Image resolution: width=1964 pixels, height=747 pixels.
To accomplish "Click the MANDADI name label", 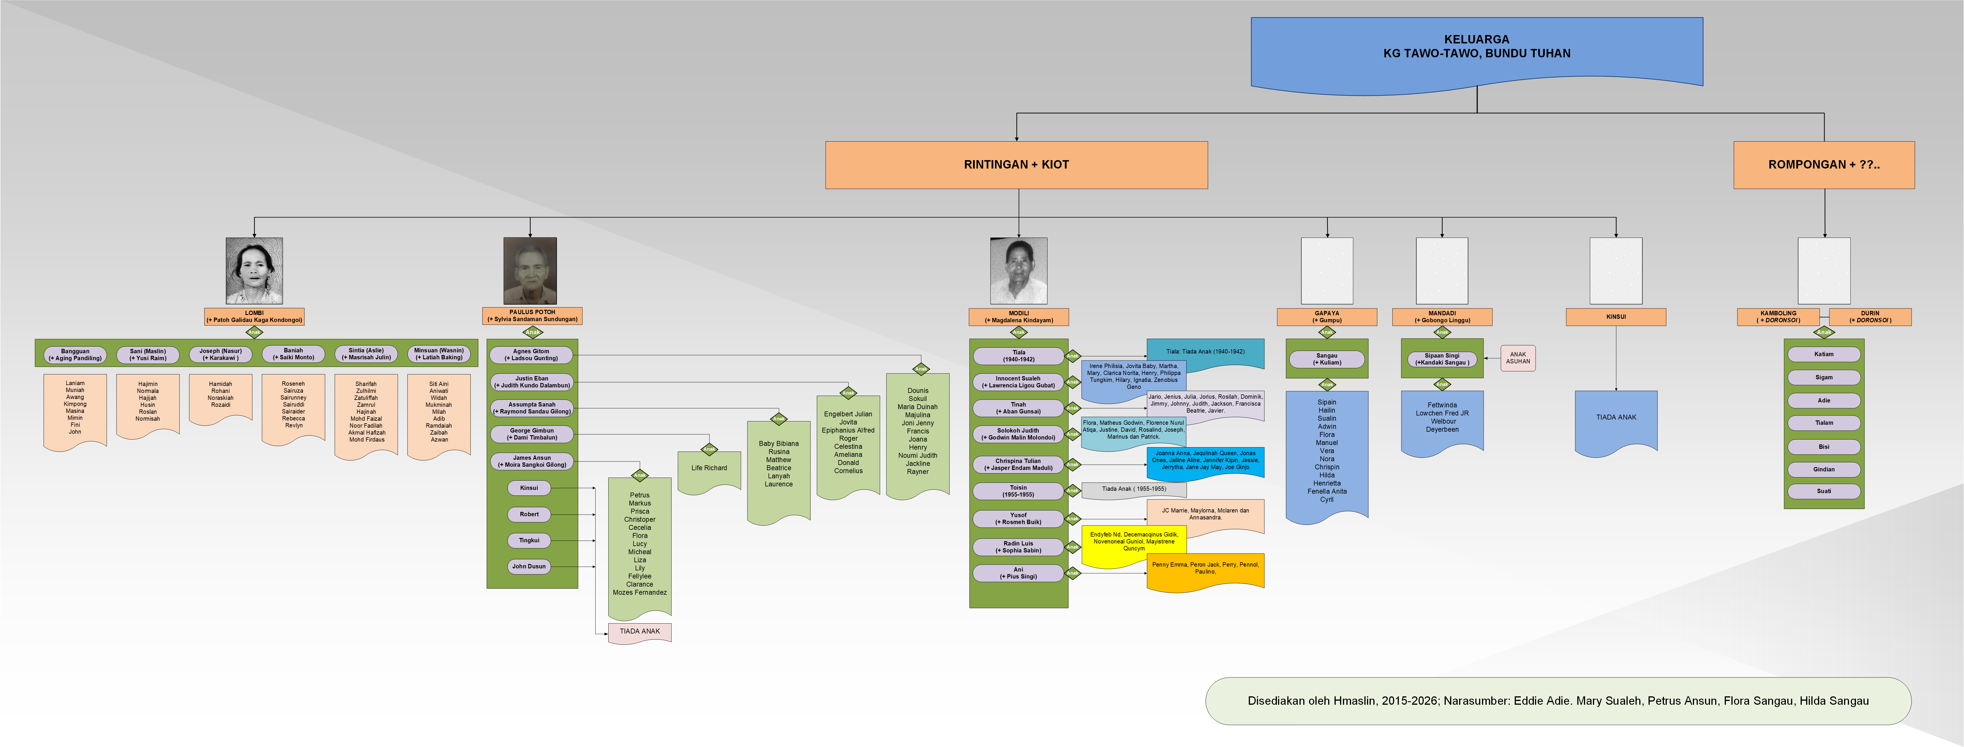I will click(1442, 316).
